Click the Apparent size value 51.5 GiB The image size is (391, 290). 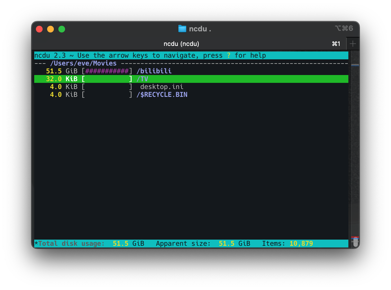[235, 244]
